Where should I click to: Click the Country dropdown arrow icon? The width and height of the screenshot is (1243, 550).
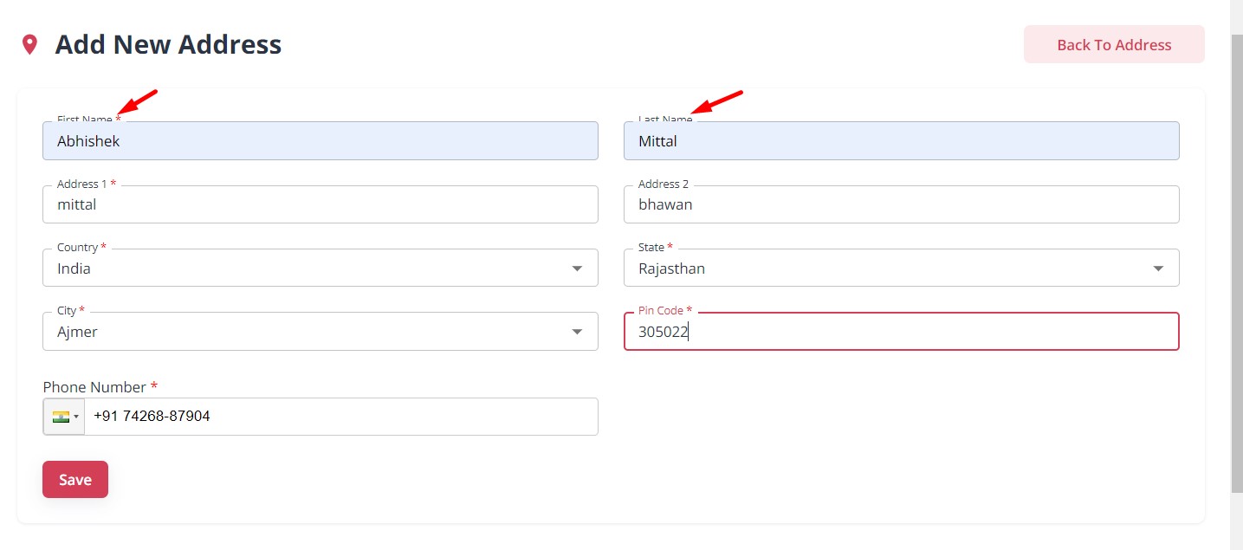(577, 269)
